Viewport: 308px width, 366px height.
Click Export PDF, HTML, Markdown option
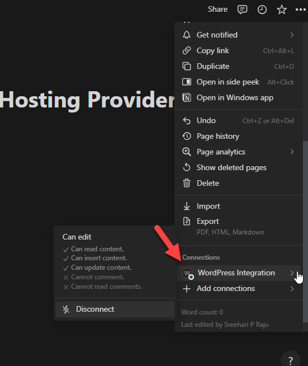point(239,227)
